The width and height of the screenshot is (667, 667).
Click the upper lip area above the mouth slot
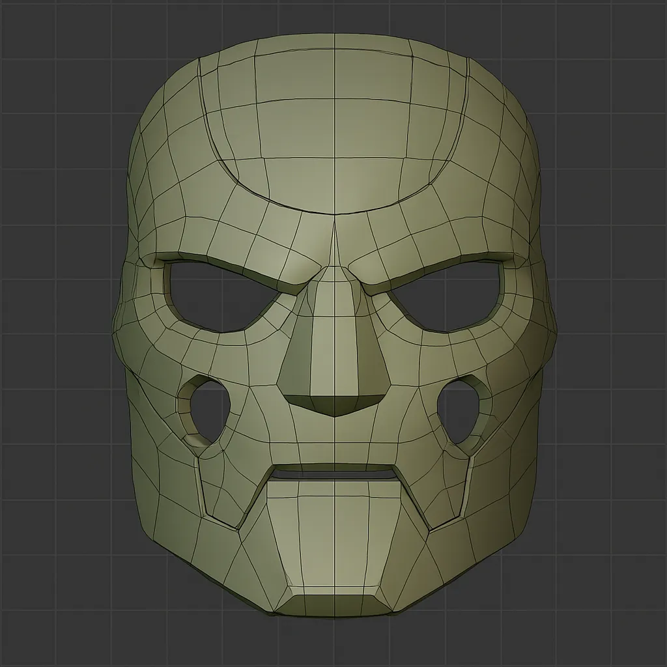[333, 449]
